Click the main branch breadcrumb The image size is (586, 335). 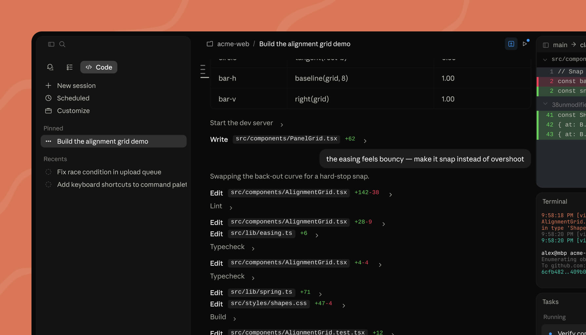pyautogui.click(x=560, y=44)
